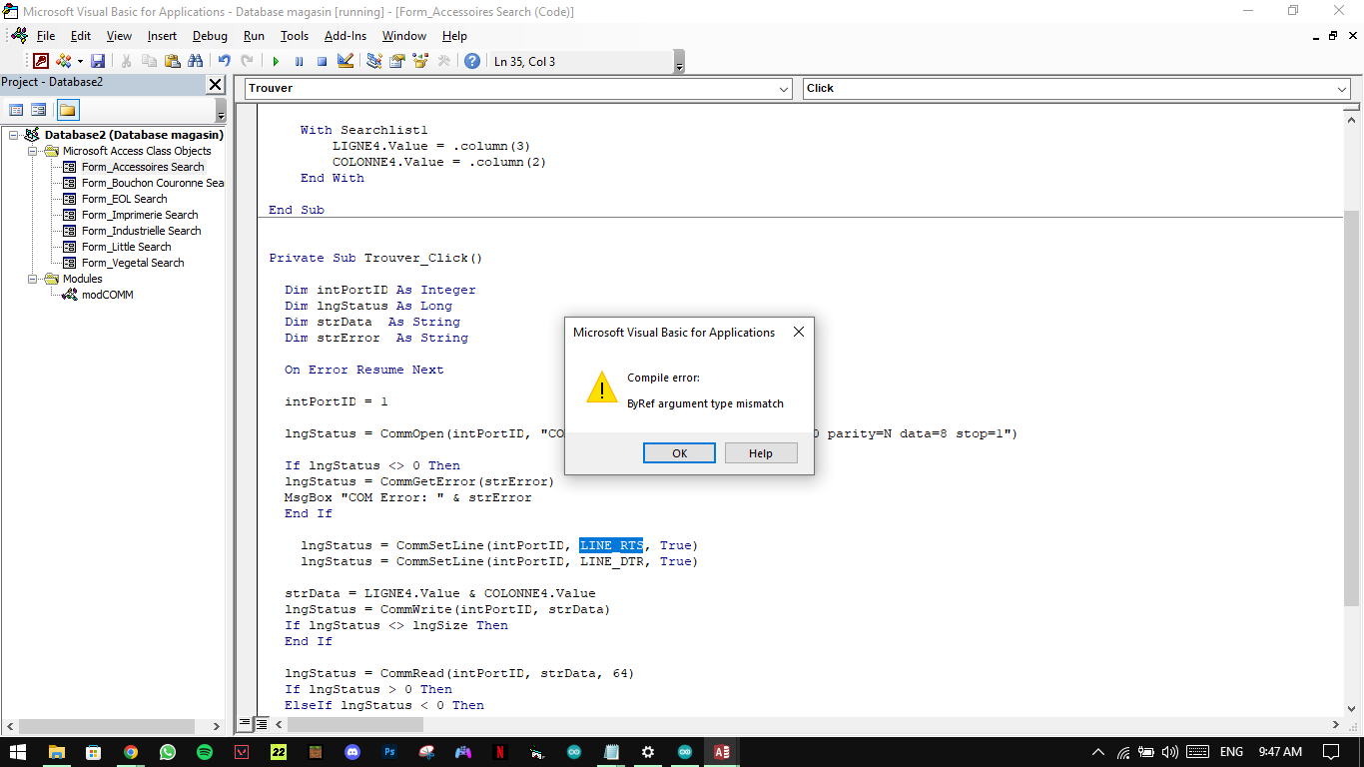The image size is (1364, 767).
Task: Click the Paste clipboard icon
Action: (173, 61)
